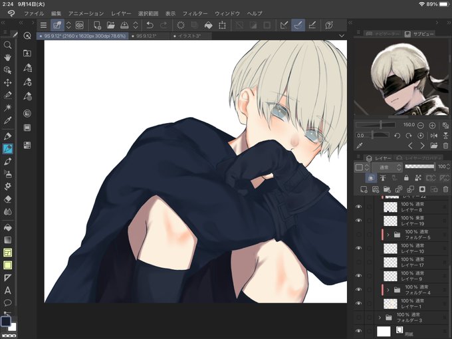The width and height of the screenshot is (452, 339).
Task: Toggle visibility of レイヤー 10
Action: pos(358,248)
